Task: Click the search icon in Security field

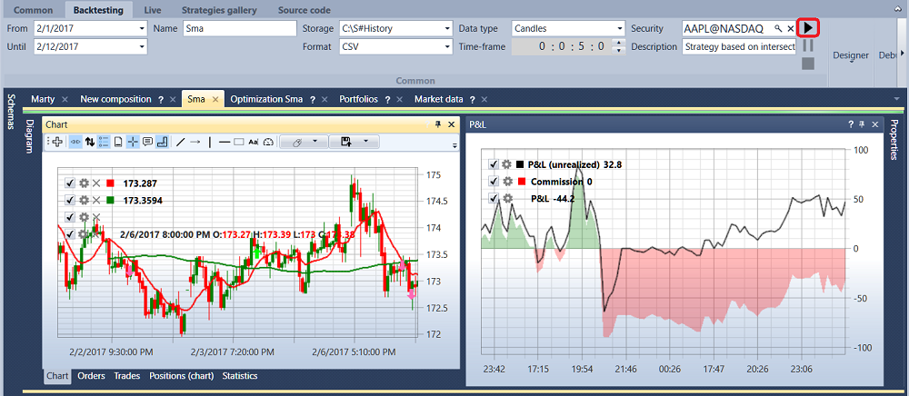Action: (x=778, y=28)
